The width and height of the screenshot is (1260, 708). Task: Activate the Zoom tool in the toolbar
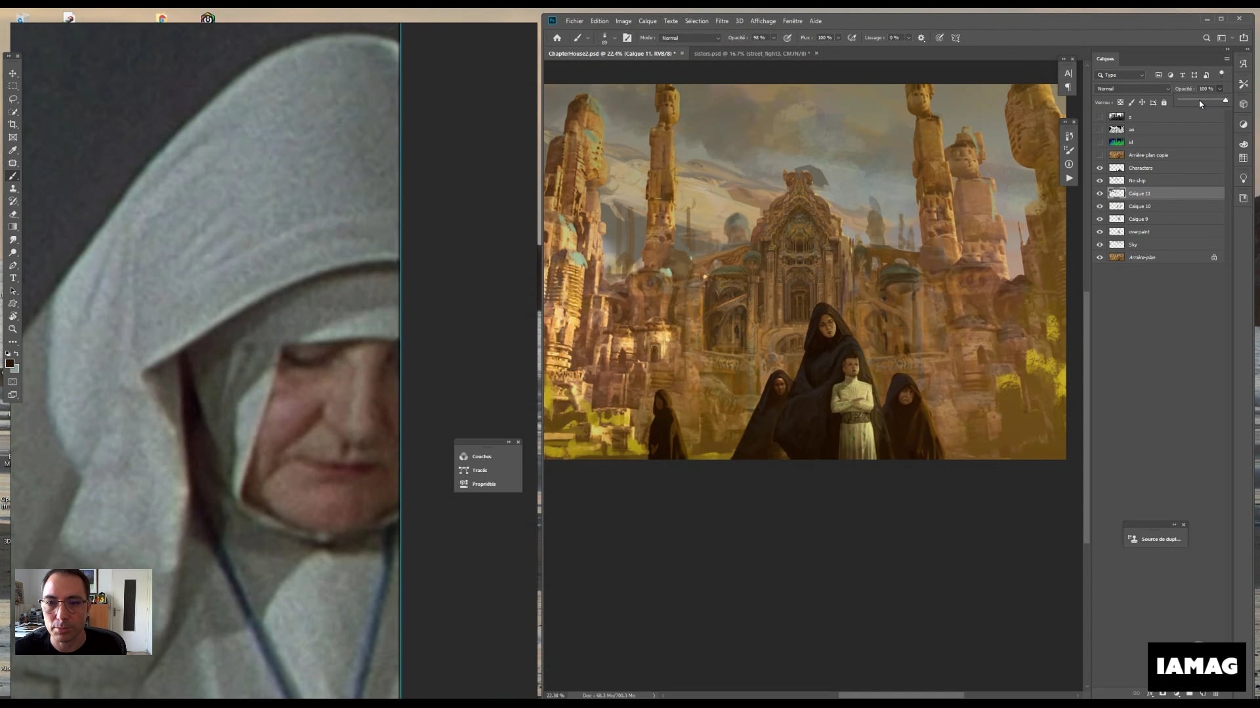(x=12, y=329)
